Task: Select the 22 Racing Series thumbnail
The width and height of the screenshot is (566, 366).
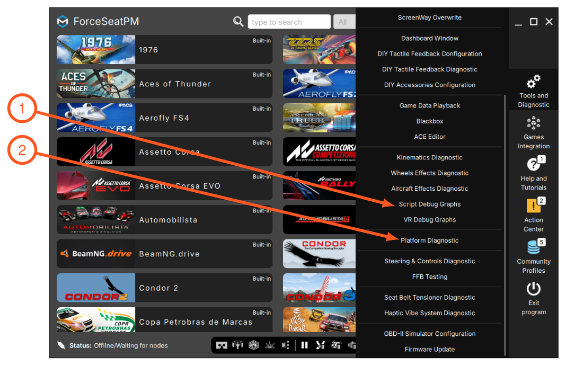Action: tap(320, 49)
